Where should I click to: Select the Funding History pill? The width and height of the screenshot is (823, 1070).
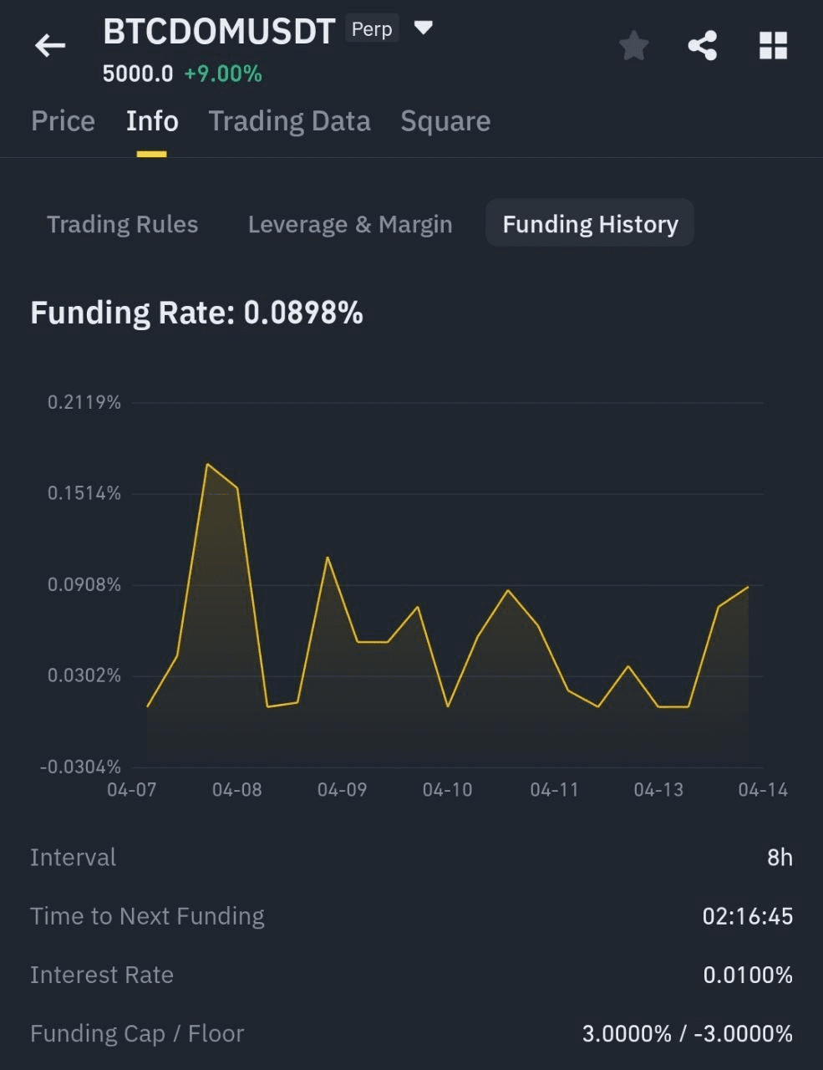click(590, 224)
